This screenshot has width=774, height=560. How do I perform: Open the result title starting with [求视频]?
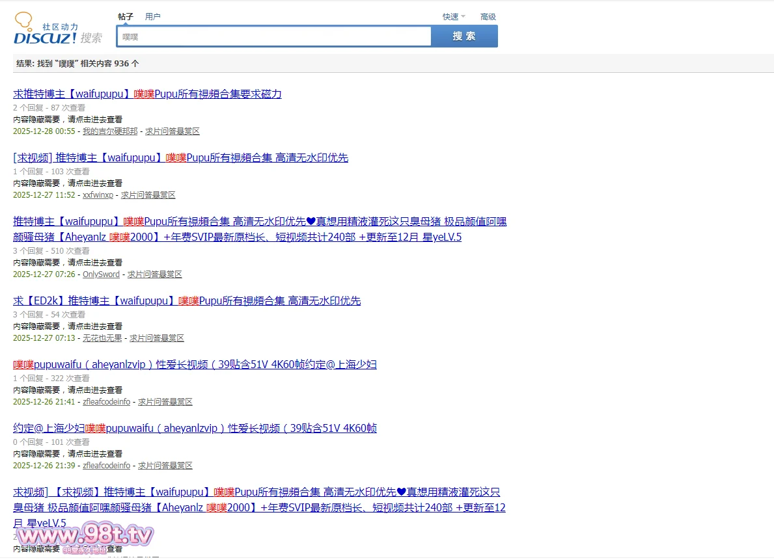click(180, 158)
